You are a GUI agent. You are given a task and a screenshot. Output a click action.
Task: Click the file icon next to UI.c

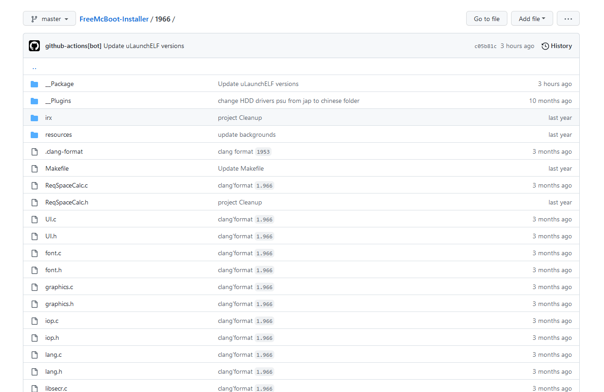[34, 219]
